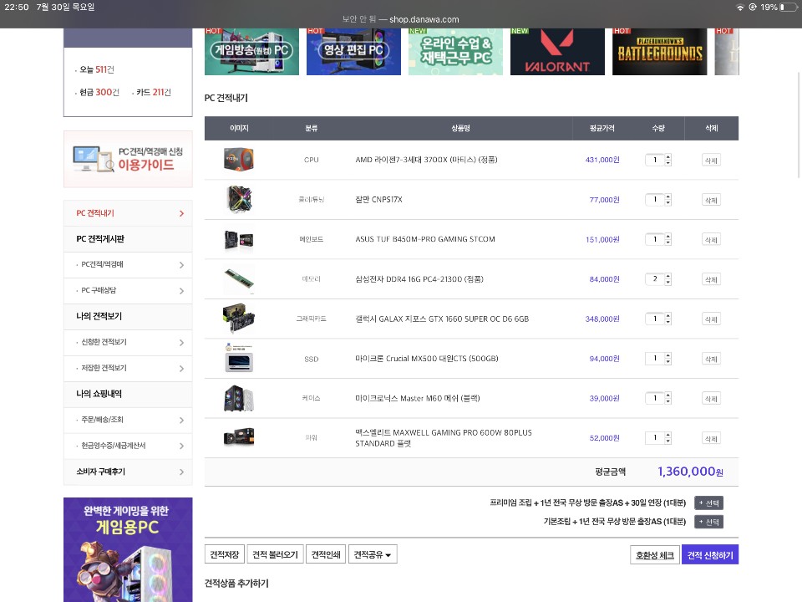802x602 pixels.
Task: Click the 삼성전자 DDR4 memory image
Action: [239, 279]
